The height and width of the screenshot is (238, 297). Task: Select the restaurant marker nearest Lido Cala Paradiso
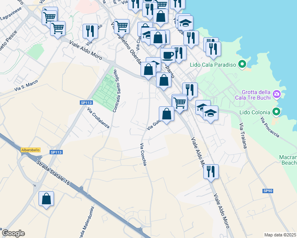[214, 49]
